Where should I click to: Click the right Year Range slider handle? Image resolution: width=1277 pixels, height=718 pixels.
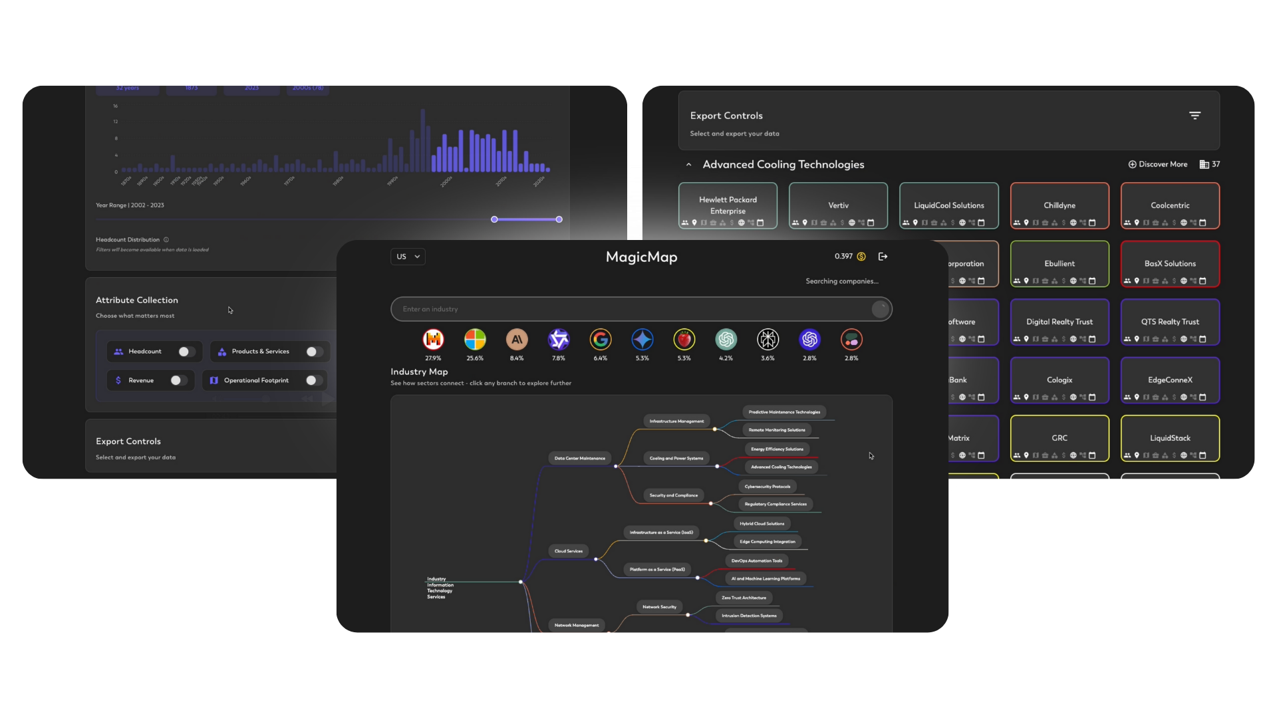pyautogui.click(x=559, y=219)
